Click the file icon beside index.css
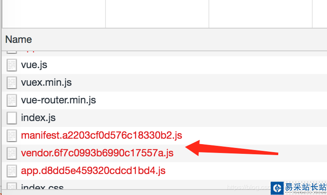Screen dimensions: 327x195 tap(12, 187)
